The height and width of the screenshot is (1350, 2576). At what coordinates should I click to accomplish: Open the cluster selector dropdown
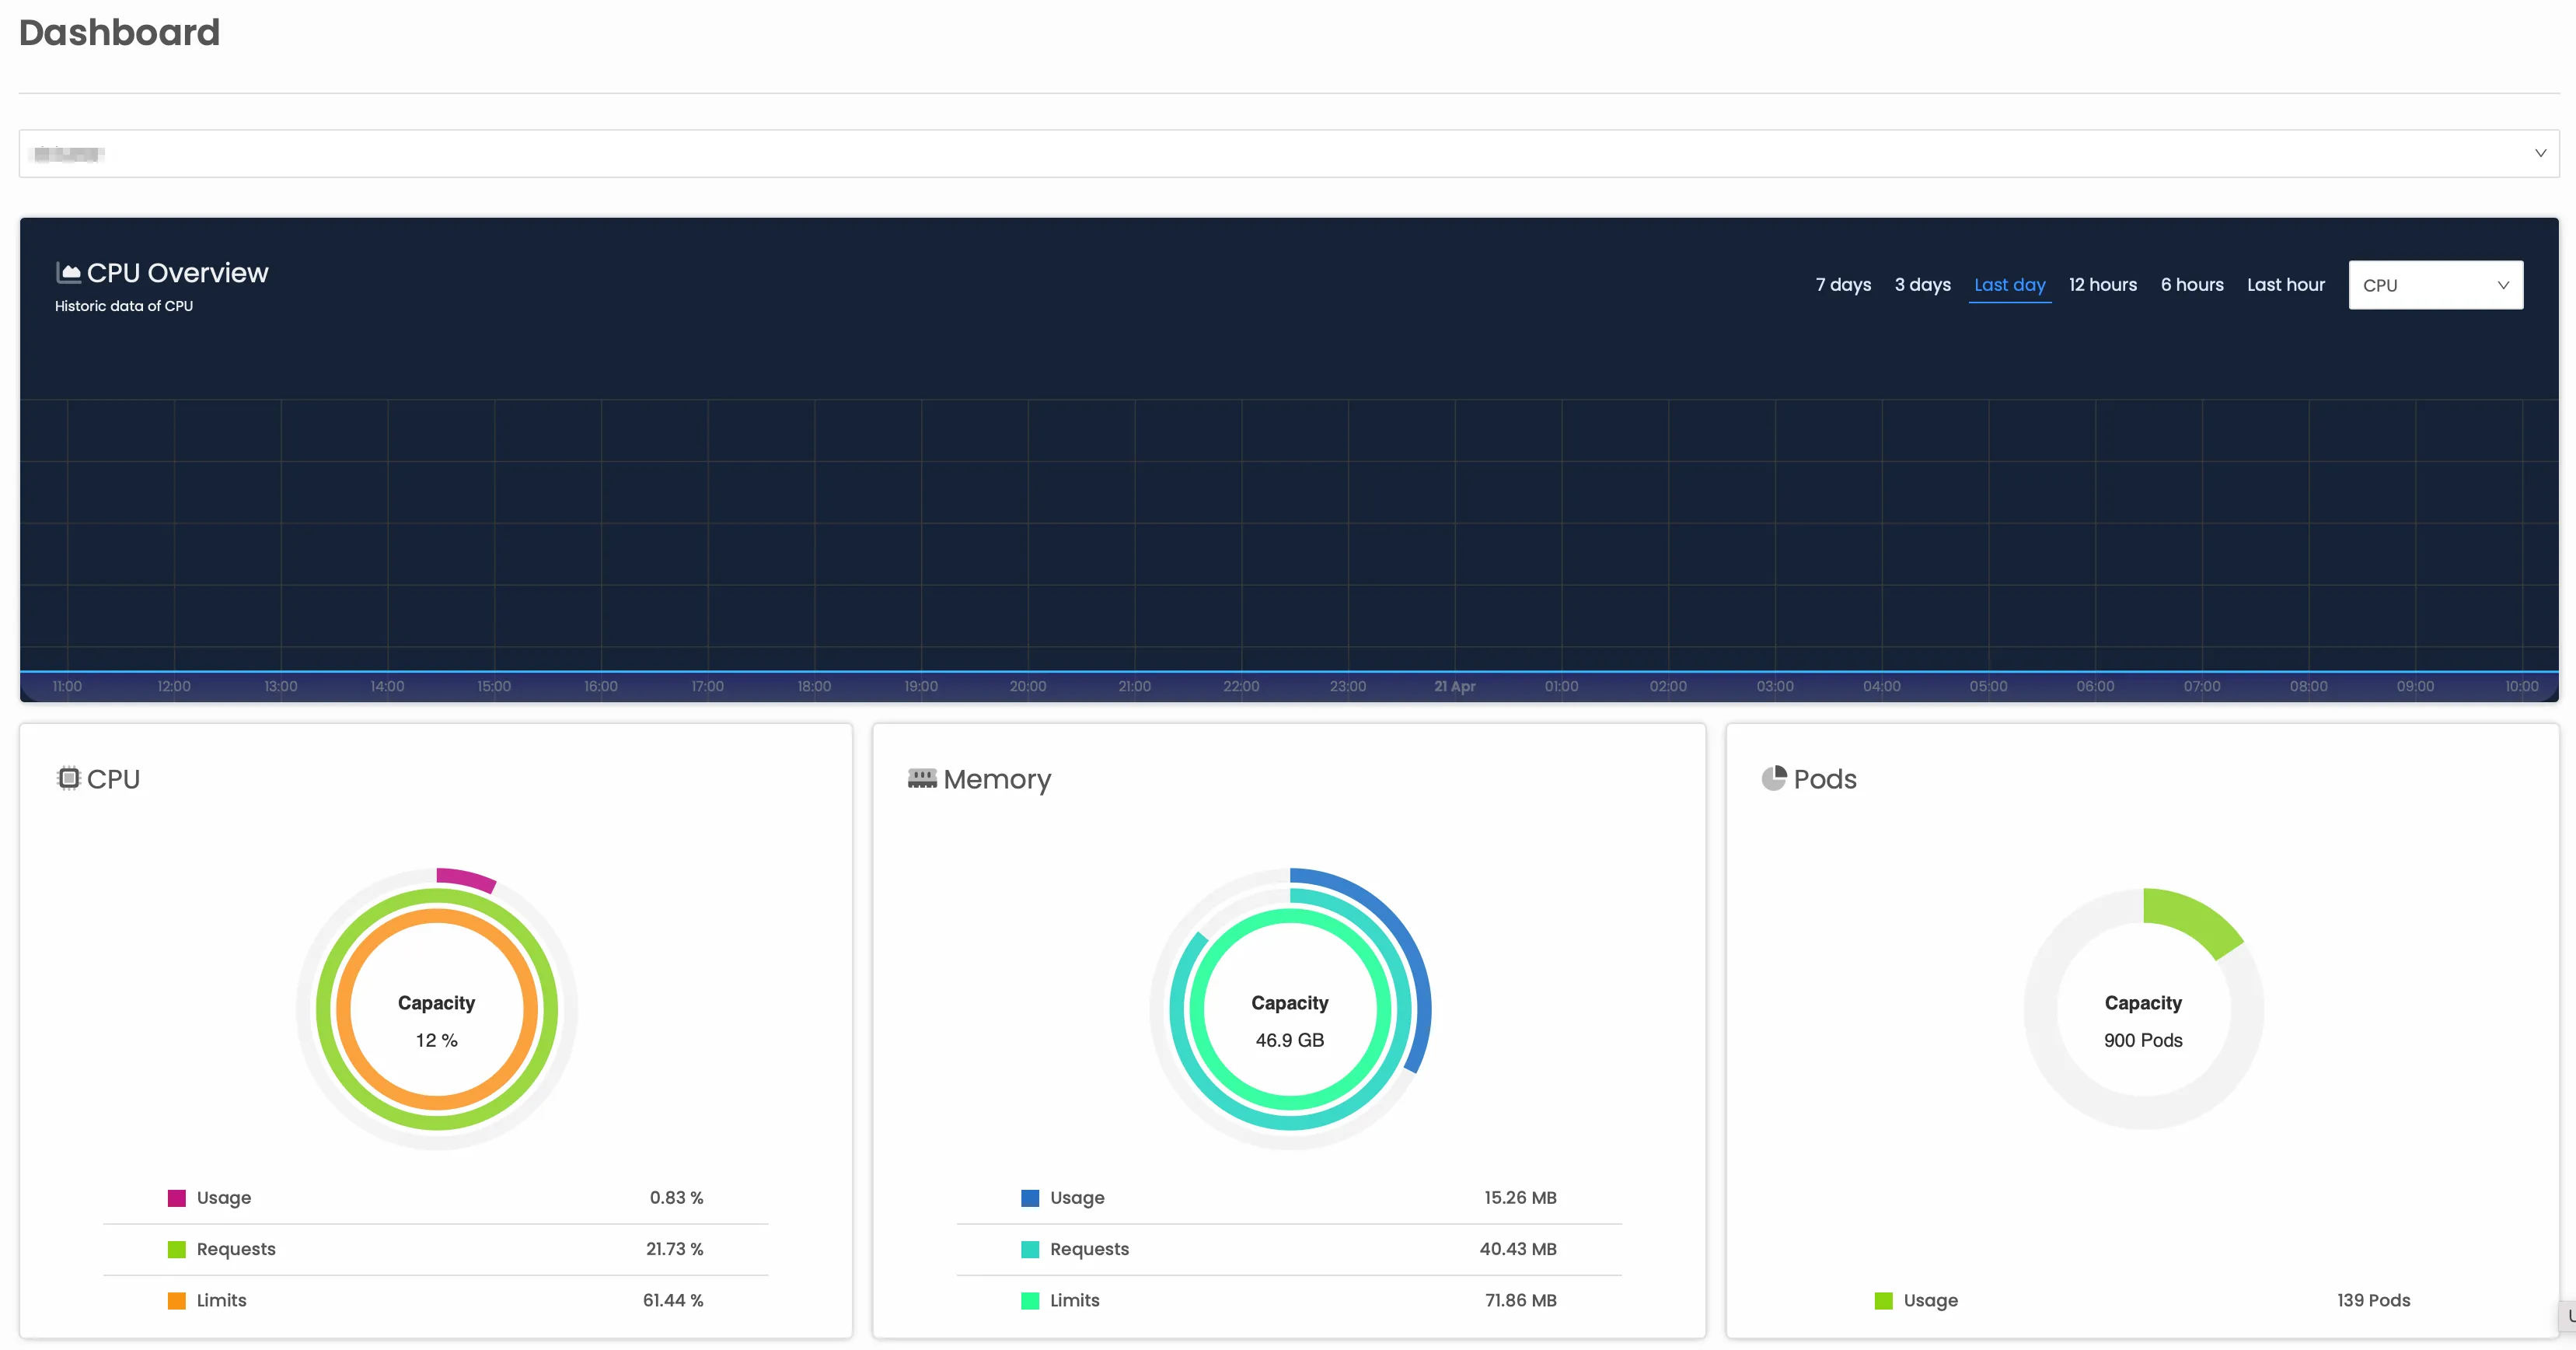coord(1288,153)
